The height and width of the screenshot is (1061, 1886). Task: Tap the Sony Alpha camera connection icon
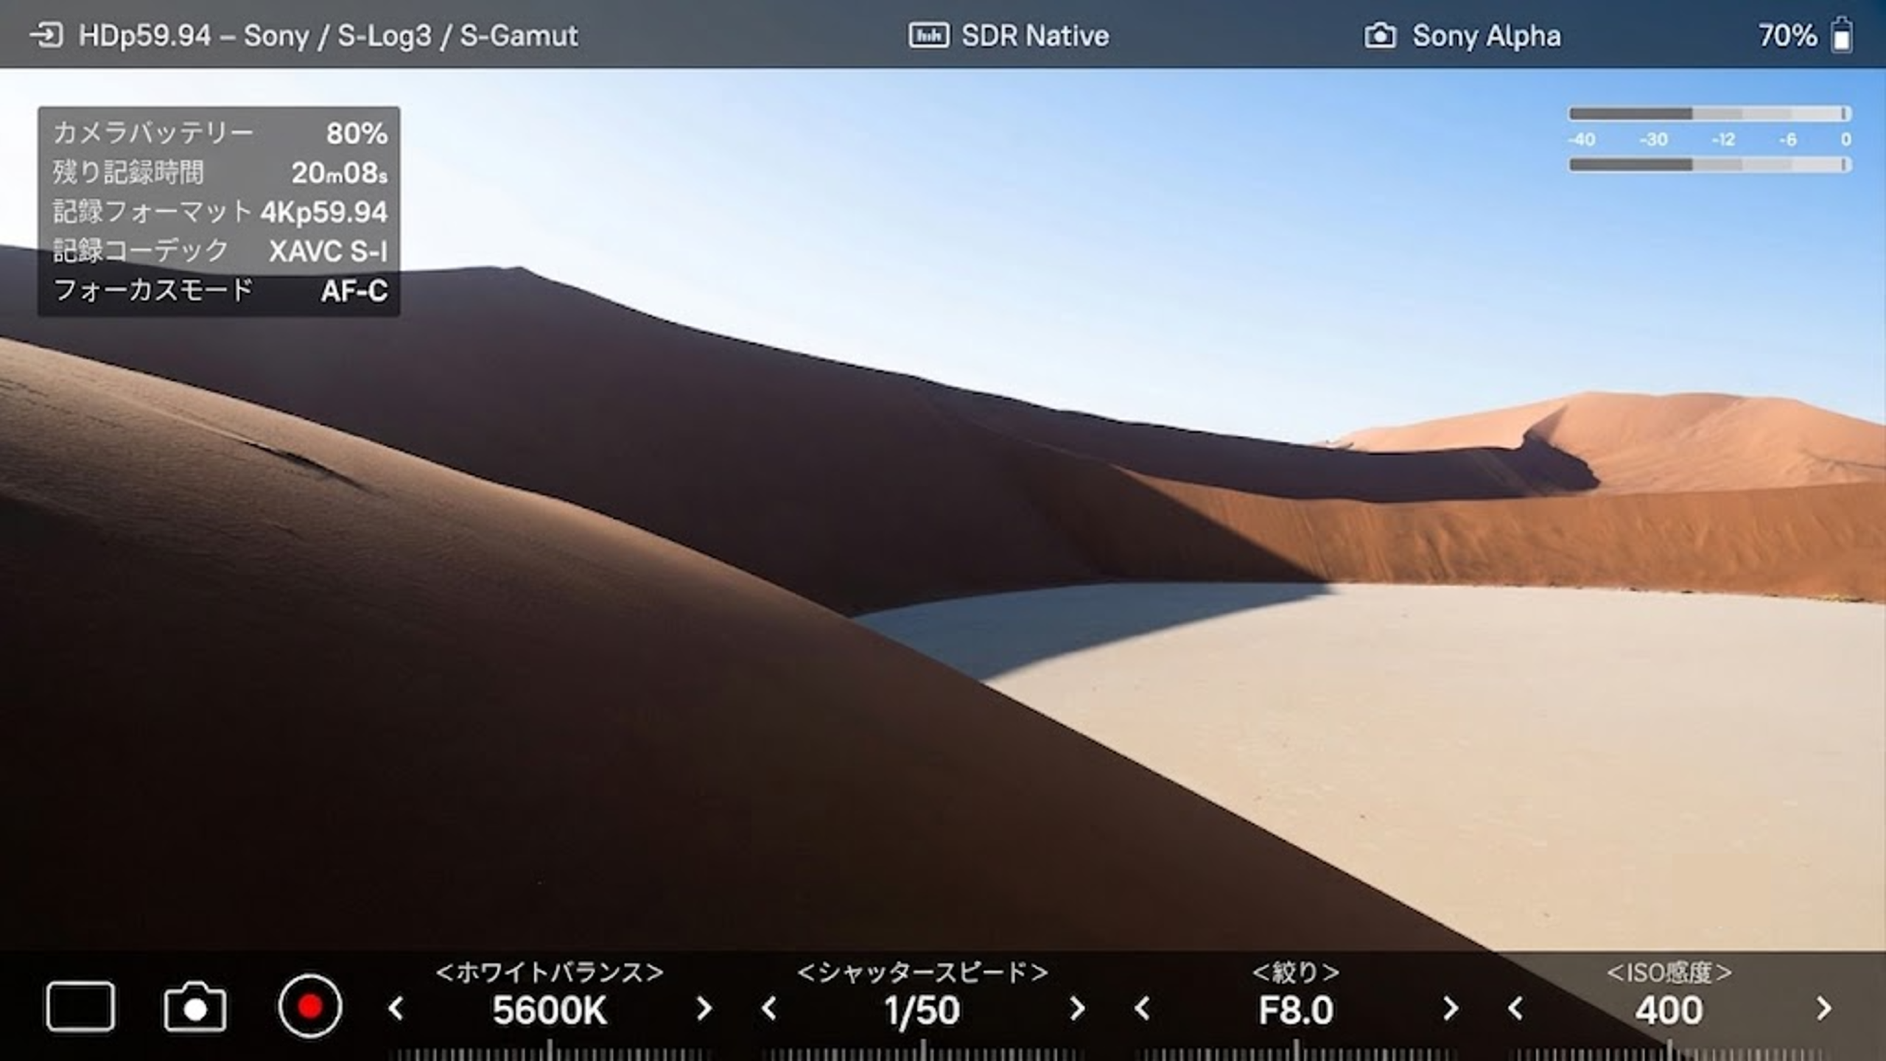tap(1380, 35)
